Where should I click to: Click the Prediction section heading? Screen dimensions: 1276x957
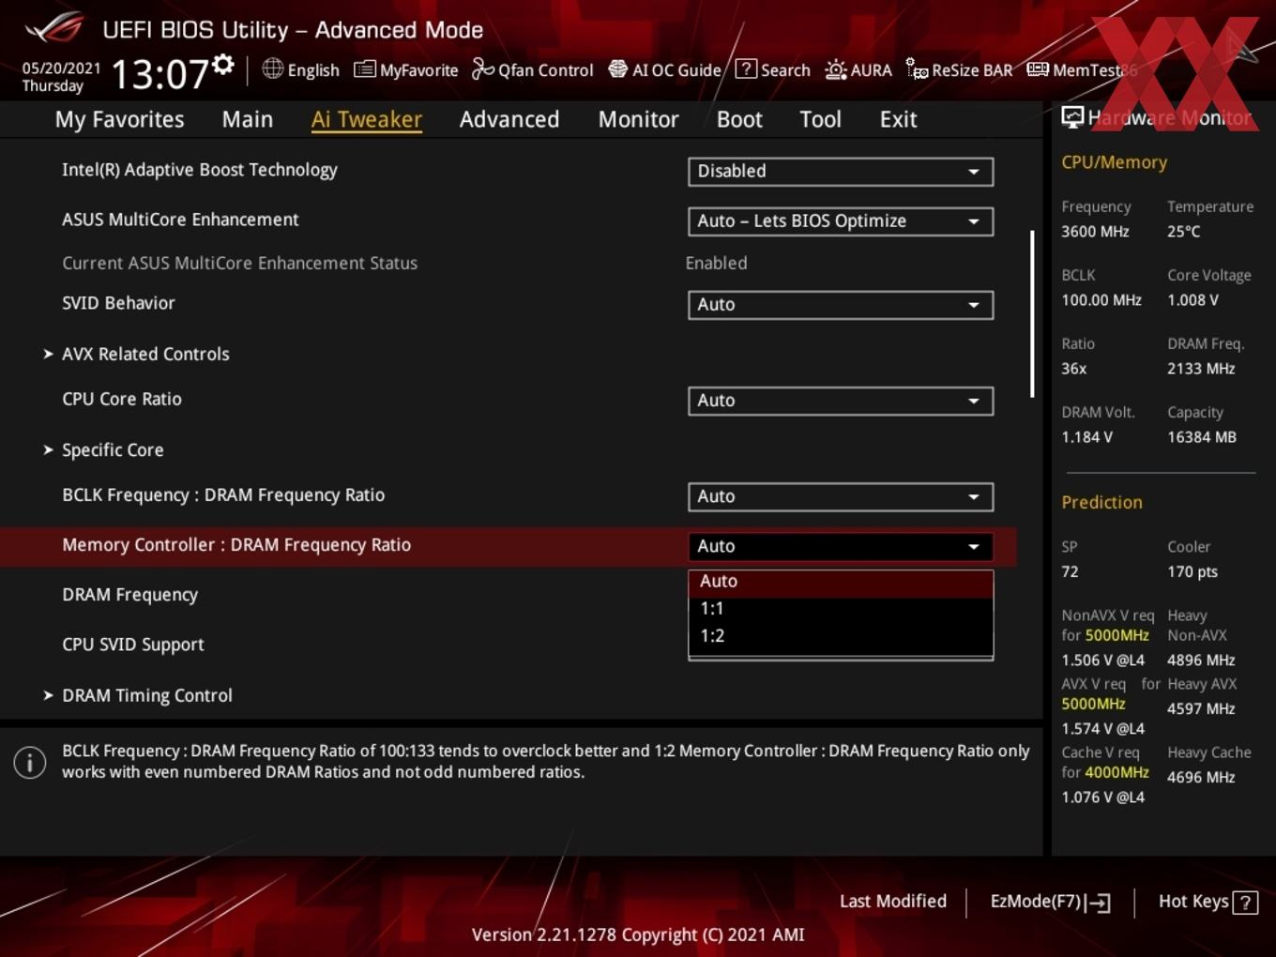[x=1101, y=503]
